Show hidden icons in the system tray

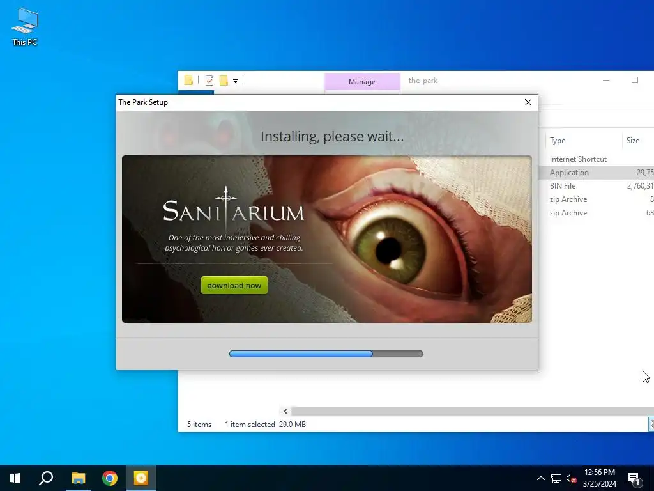540,478
